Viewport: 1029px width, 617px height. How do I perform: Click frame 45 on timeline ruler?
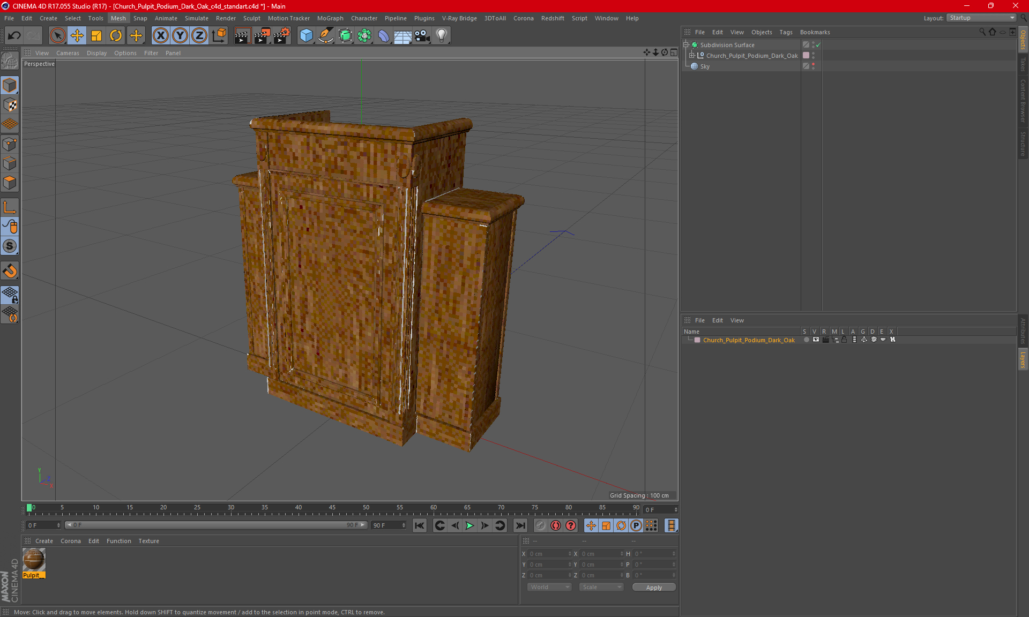[x=332, y=508]
